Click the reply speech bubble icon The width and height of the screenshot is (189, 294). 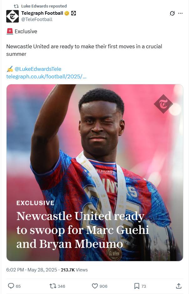point(11,286)
